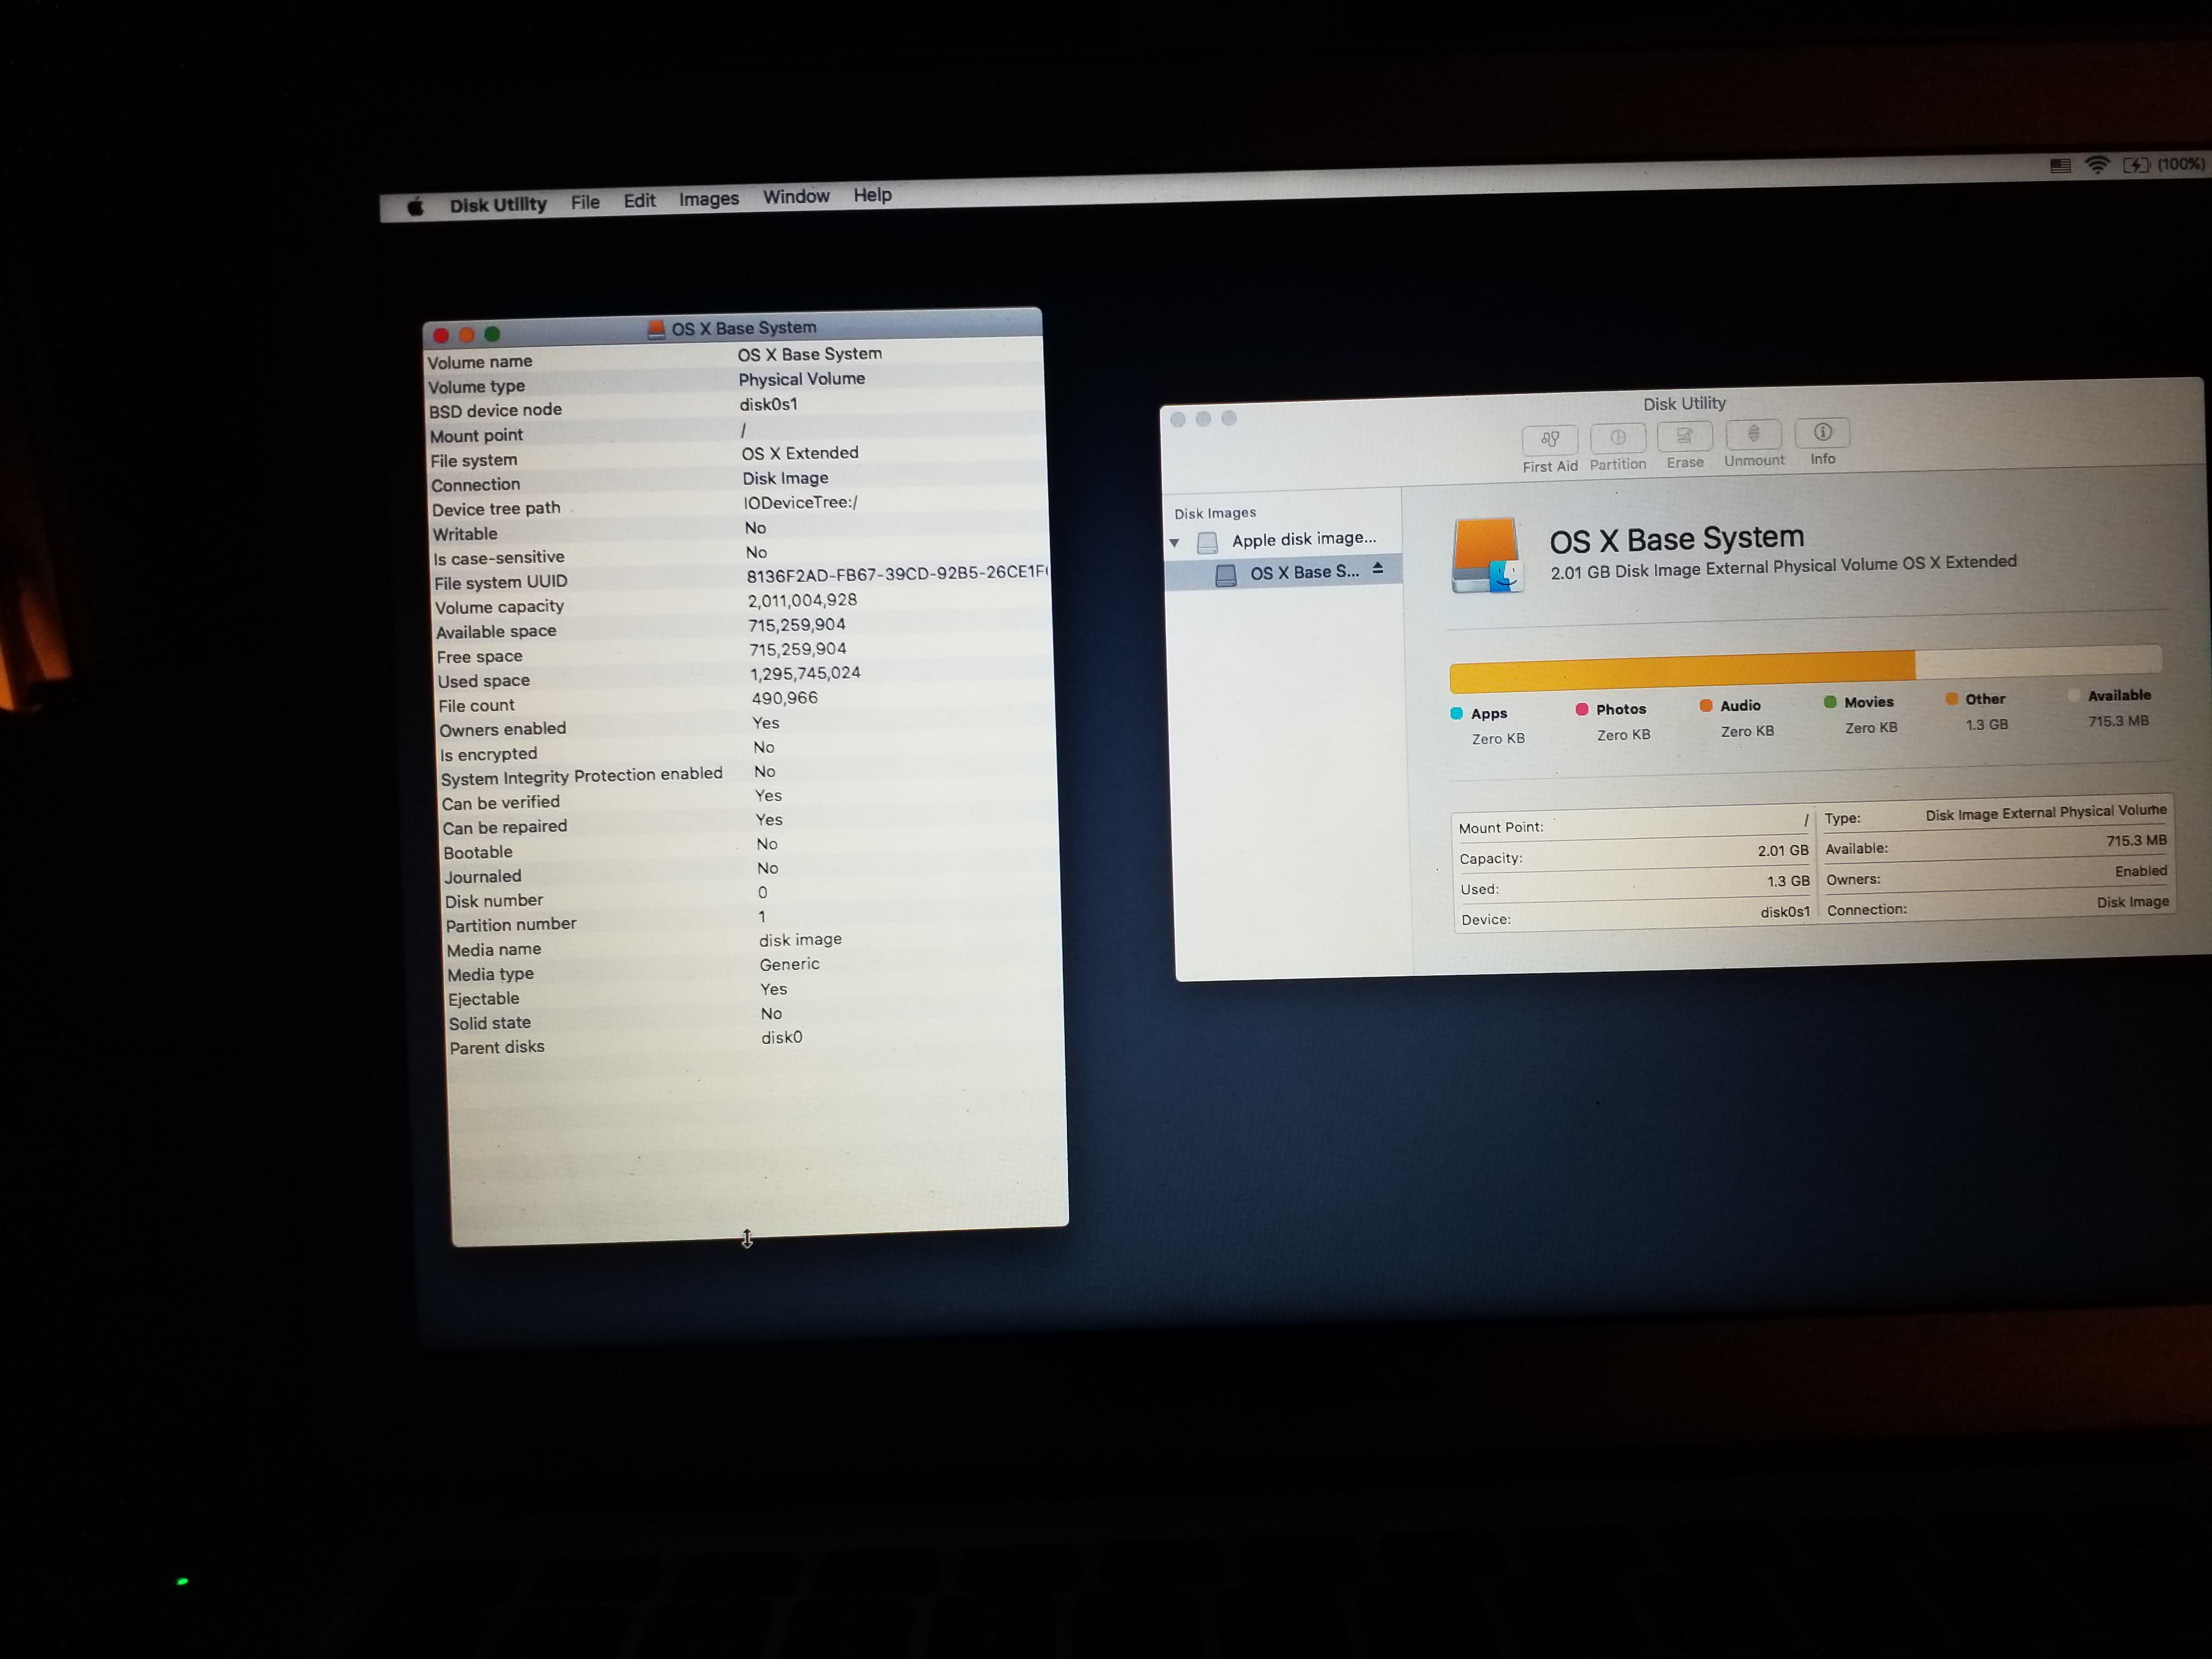Click the input source flag icon

(2060, 166)
